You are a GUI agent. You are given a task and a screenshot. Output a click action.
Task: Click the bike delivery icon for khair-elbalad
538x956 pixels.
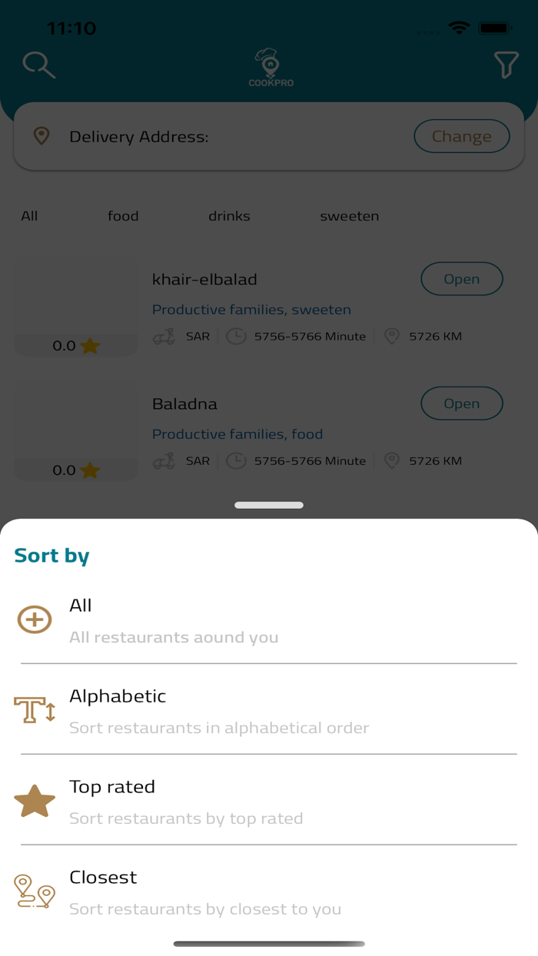(163, 336)
